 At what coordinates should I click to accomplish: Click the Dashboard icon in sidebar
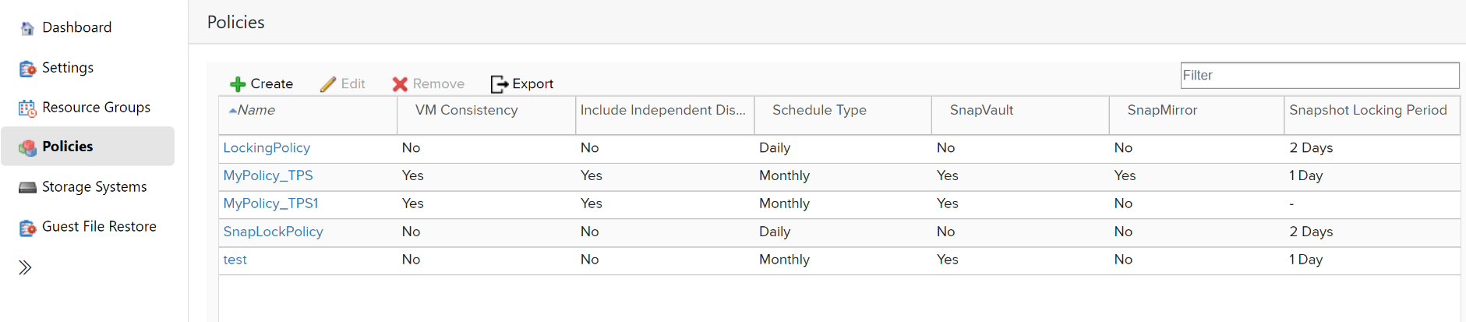27,28
